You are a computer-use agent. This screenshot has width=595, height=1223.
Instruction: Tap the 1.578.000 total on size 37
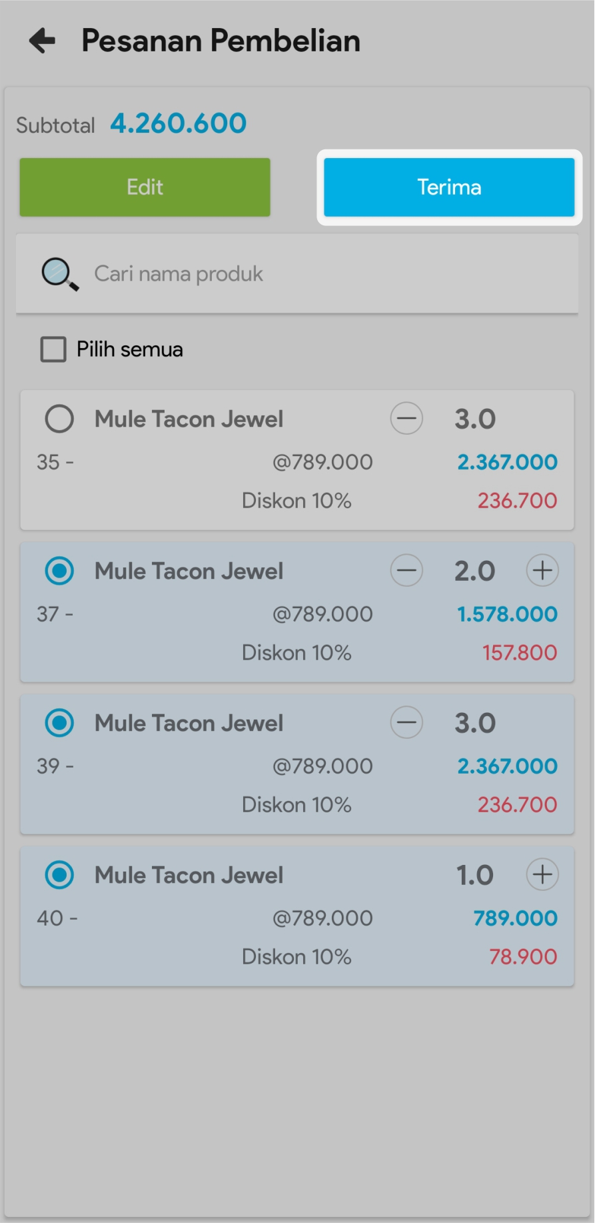(x=507, y=614)
